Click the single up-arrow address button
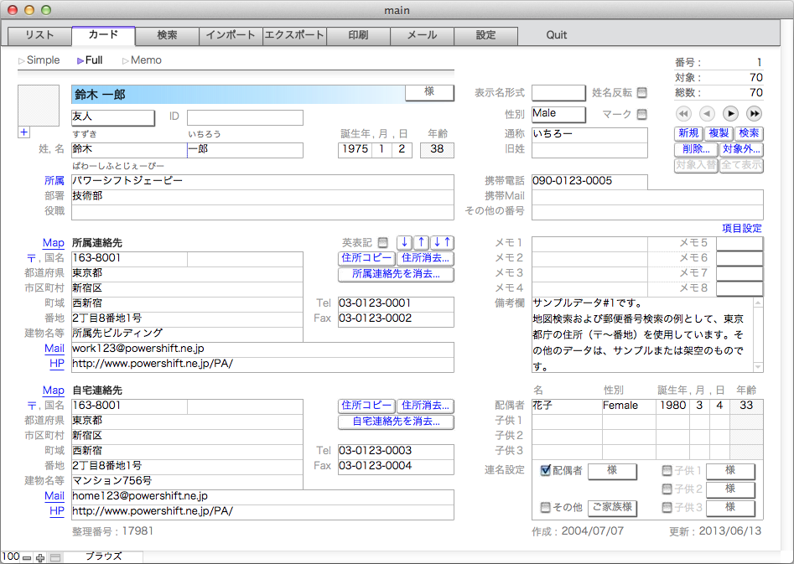794x564 pixels. [423, 242]
